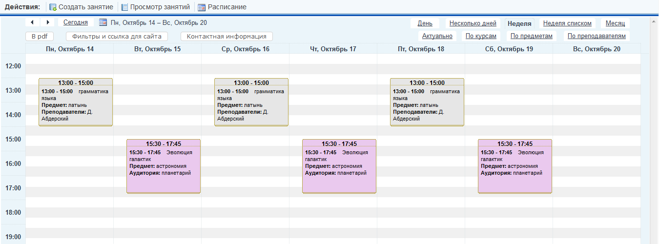Image resolution: width=659 pixels, height=244 pixels.
Task: Open Tuesday's 15:30 Эволюция галактик lesson
Action: 164,166
